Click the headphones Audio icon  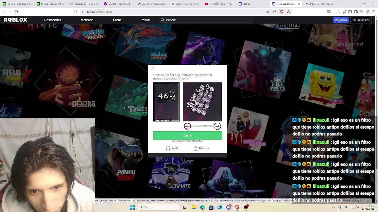(x=168, y=148)
